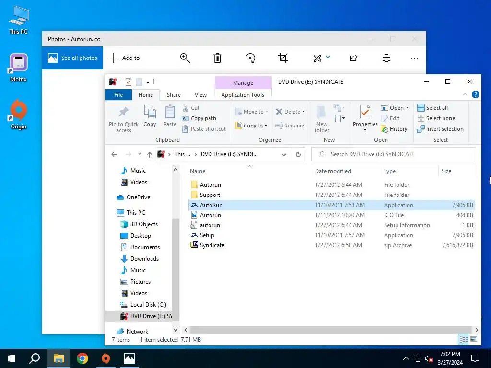
Task: Click Select all in ribbon
Action: coord(433,108)
